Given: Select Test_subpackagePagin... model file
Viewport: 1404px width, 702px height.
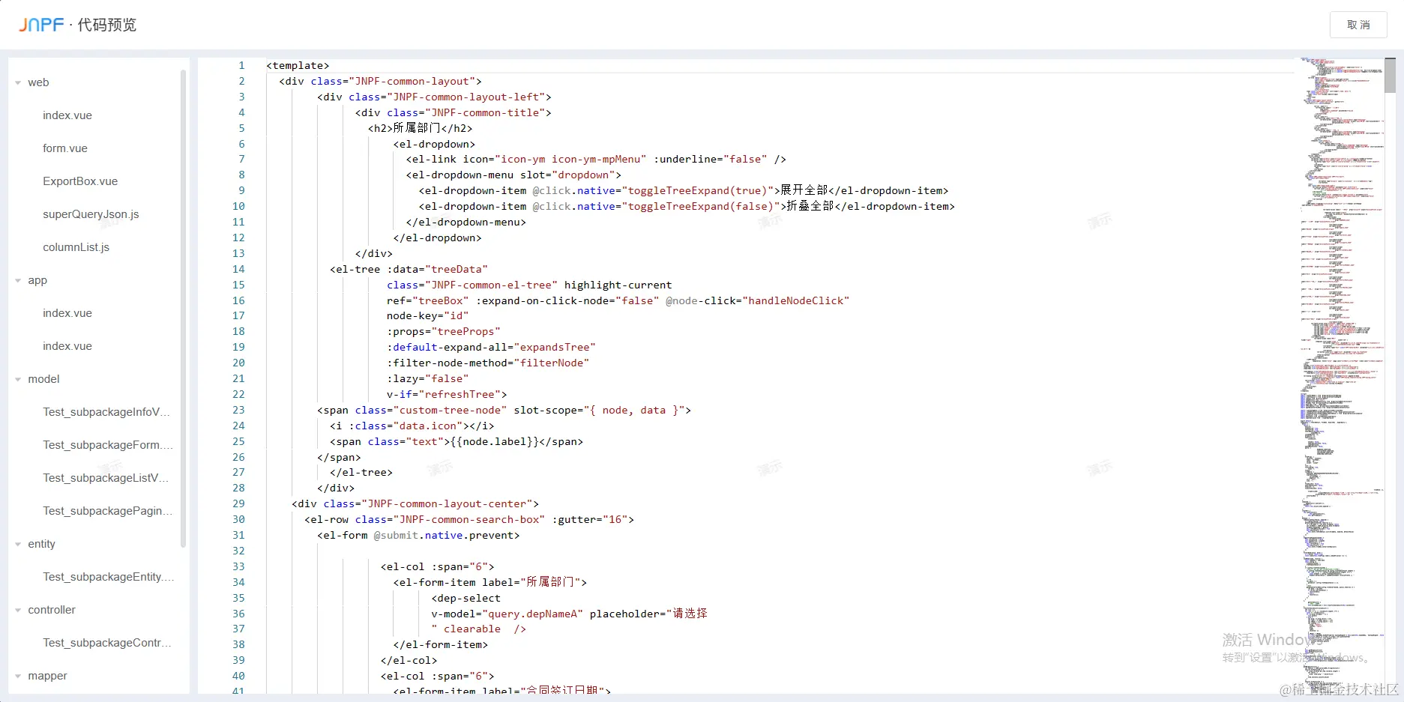Looking at the screenshot, I should [108, 511].
